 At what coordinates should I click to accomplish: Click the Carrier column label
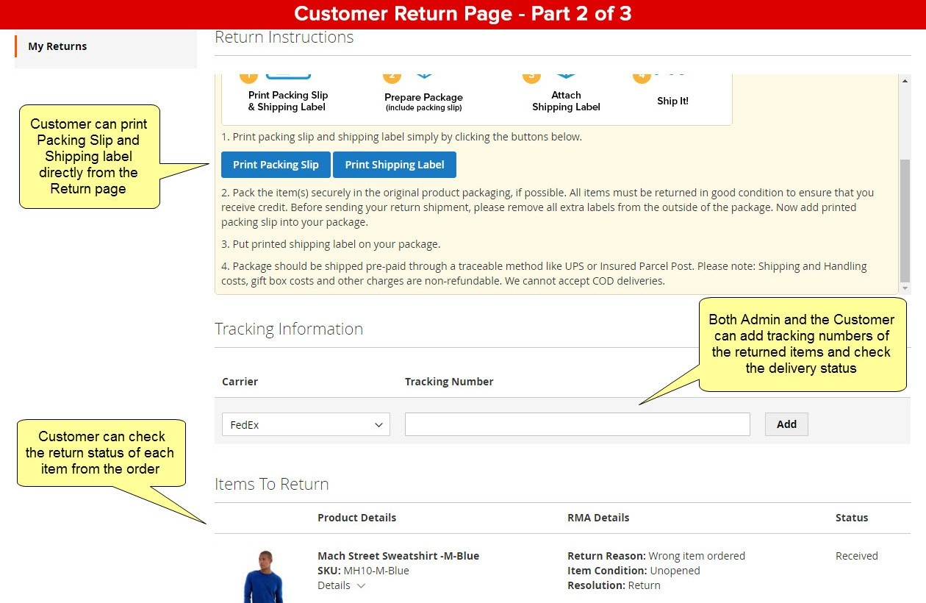(x=240, y=382)
